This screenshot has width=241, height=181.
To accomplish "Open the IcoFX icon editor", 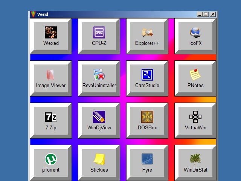I will point(195,36).
